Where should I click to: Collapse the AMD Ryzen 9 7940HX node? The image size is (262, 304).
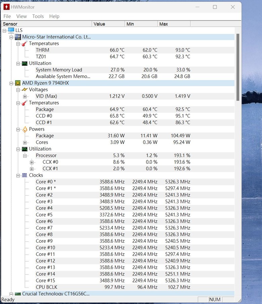tap(11, 83)
